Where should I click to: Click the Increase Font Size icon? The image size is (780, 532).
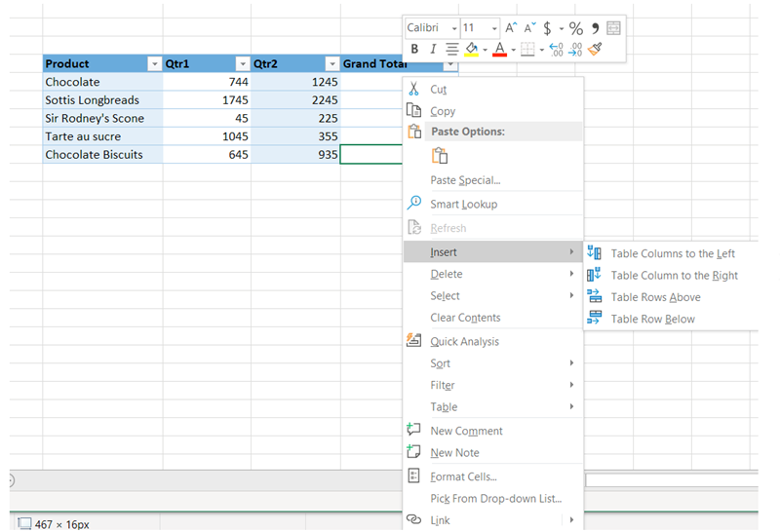coord(511,28)
